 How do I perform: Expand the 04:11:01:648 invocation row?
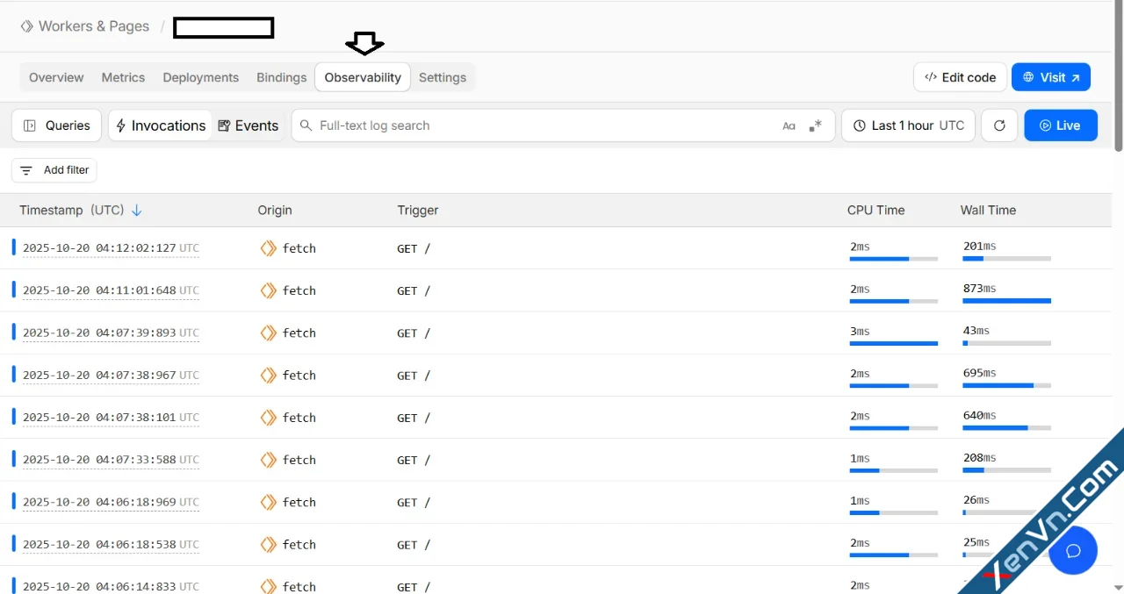111,290
